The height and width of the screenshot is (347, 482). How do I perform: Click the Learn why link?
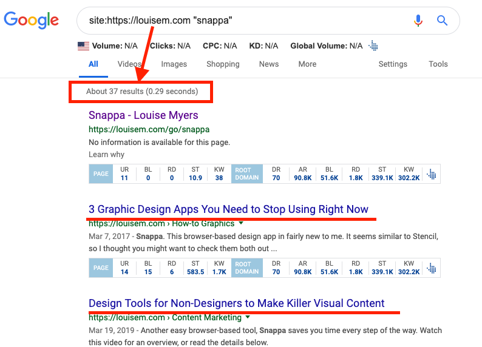106,155
